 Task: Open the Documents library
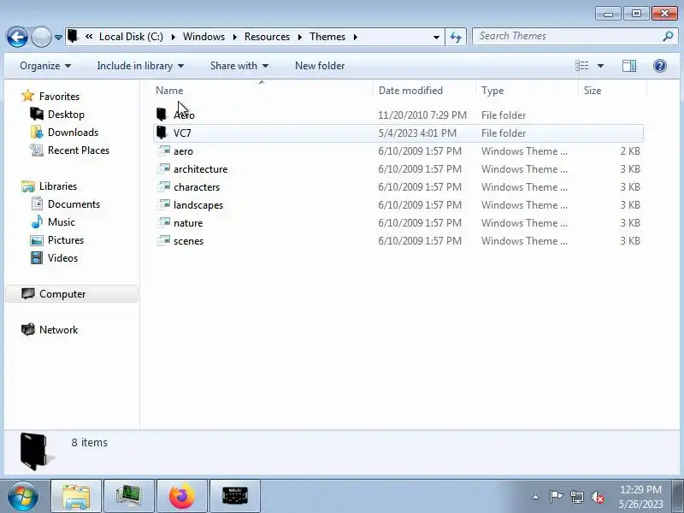[x=74, y=204]
